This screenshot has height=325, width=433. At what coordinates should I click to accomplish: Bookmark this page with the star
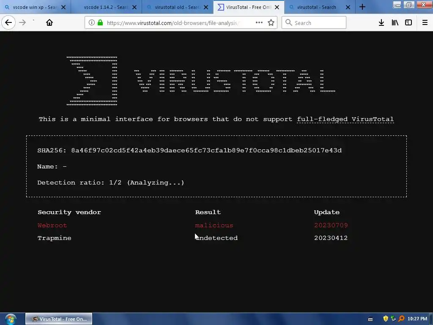(x=271, y=23)
